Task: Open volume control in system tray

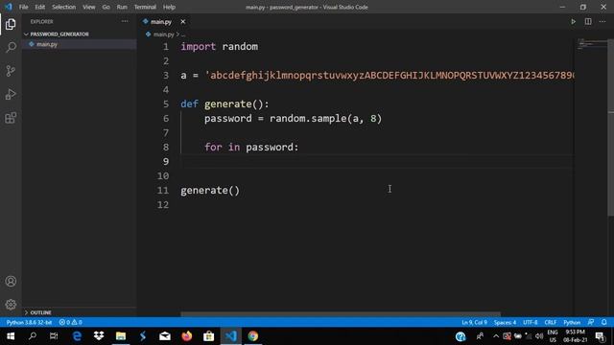Action: [x=539, y=336]
